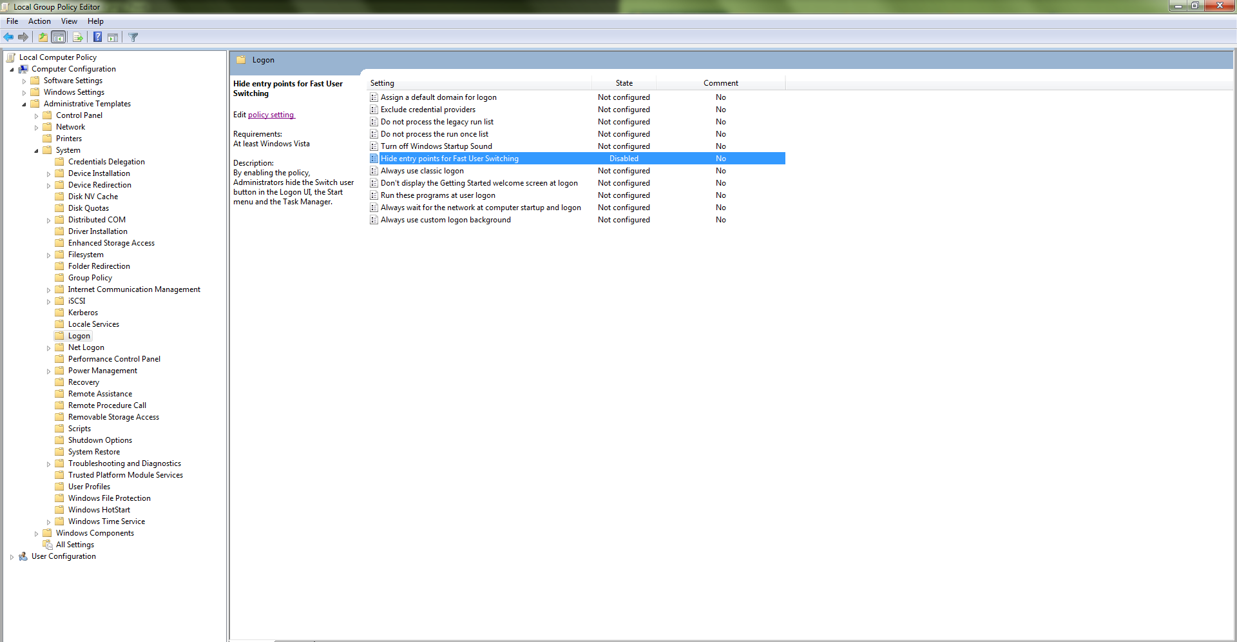Image resolution: width=1237 pixels, height=642 pixels.
Task: Click the policy setting edit link
Action: point(271,115)
